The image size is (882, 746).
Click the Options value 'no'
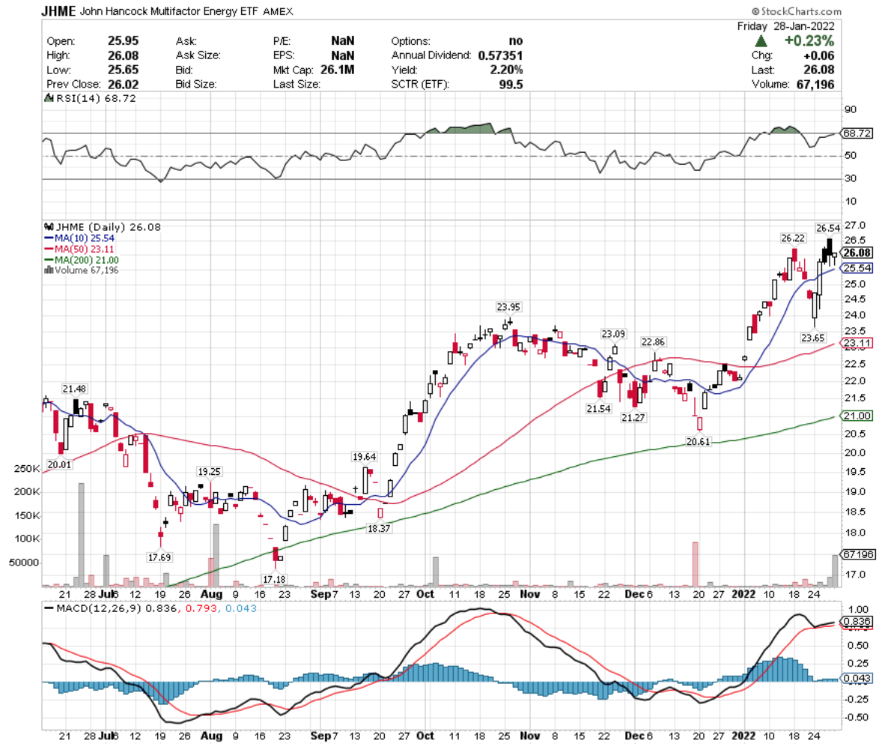(x=516, y=41)
